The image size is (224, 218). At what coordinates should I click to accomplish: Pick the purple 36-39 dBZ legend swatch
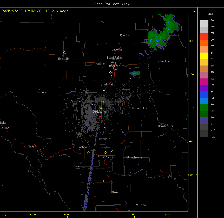click(x=204, y=88)
